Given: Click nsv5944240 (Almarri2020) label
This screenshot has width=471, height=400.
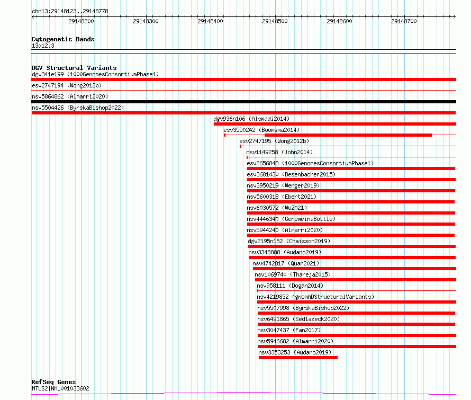Looking at the screenshot, I should coord(285,230).
